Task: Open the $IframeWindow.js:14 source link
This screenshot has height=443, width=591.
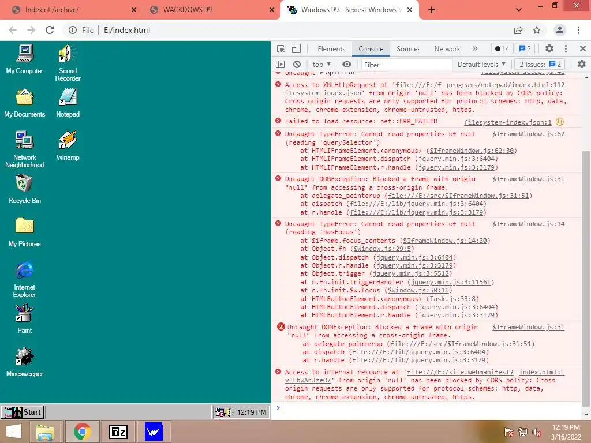Action: [x=528, y=224]
